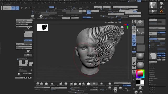Viewport: 168px width, 94px height.
Task: Click the Move canvas icon on right shelf
Action: tap(134, 63)
